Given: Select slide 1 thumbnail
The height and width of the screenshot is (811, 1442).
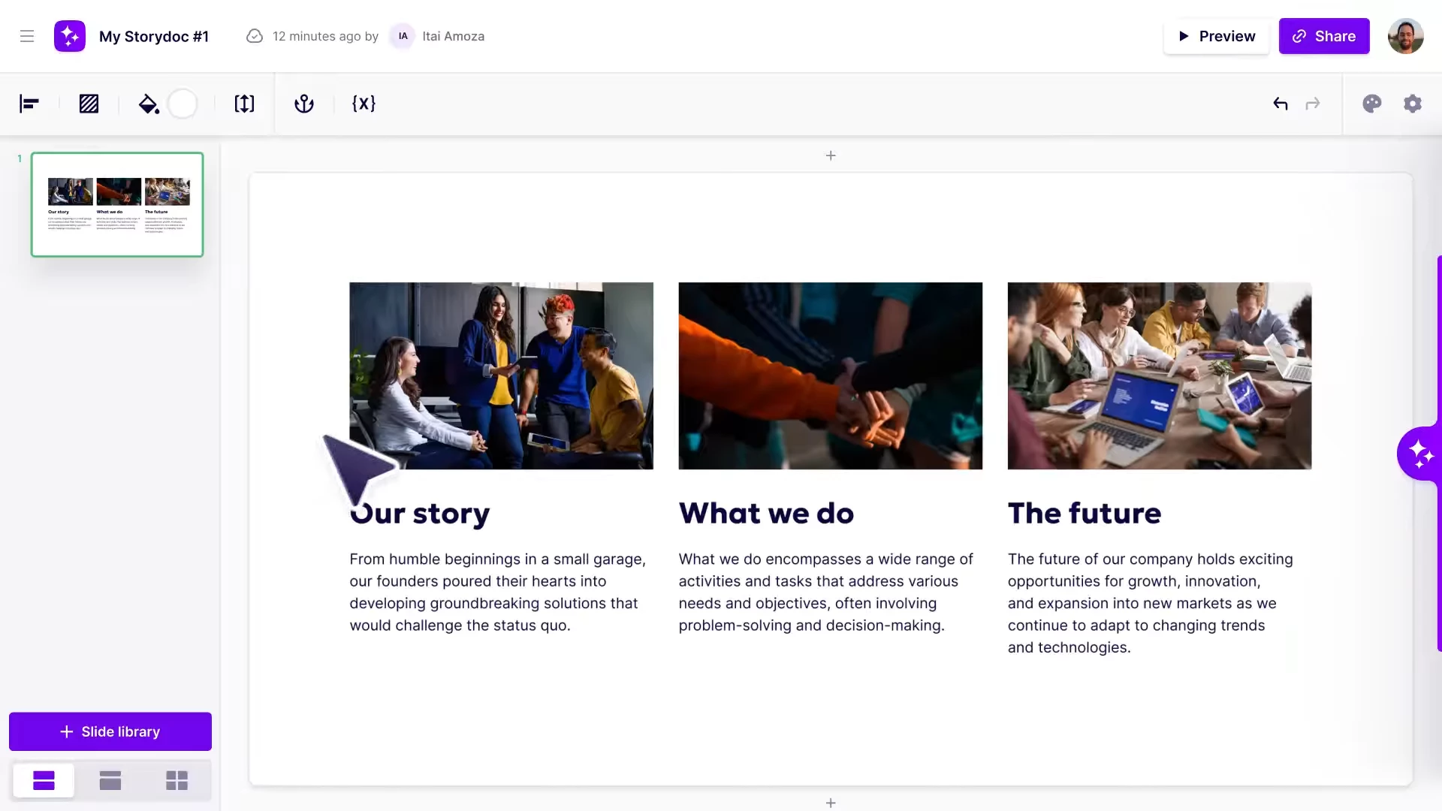Looking at the screenshot, I should 117,204.
